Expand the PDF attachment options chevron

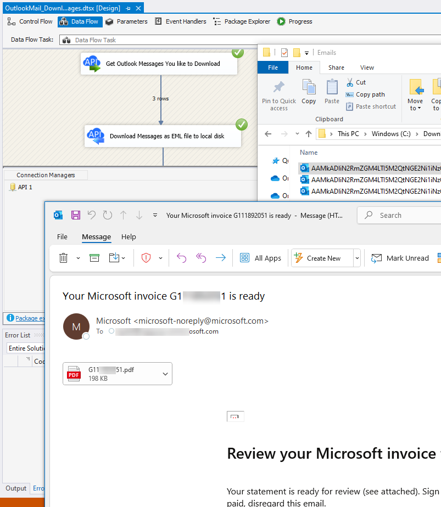click(165, 374)
